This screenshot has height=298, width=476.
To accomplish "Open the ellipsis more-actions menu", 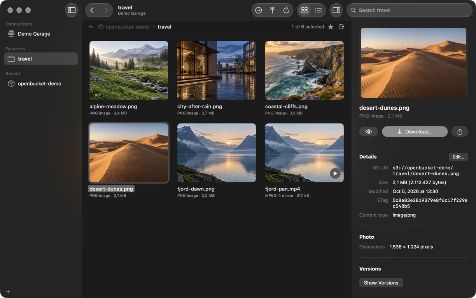I will coord(341,27).
